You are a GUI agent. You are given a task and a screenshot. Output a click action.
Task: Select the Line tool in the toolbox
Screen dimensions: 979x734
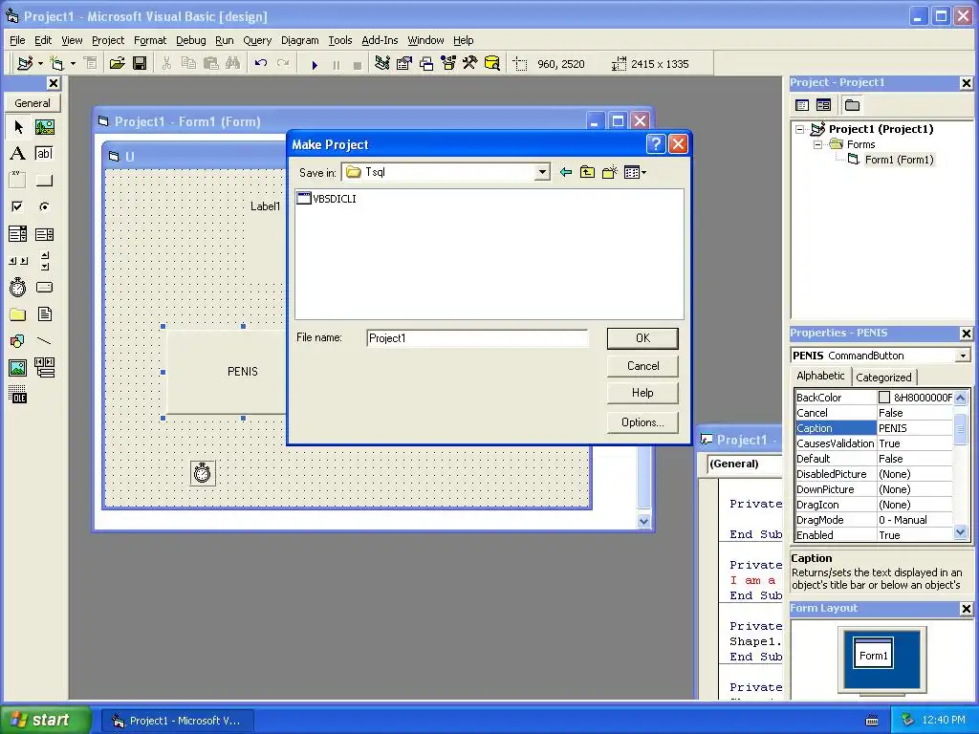(44, 341)
